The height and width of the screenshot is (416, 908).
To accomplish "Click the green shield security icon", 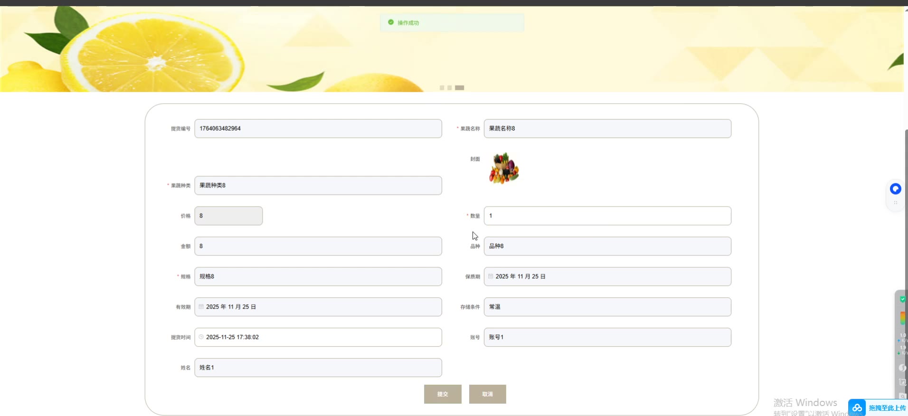I will (902, 299).
